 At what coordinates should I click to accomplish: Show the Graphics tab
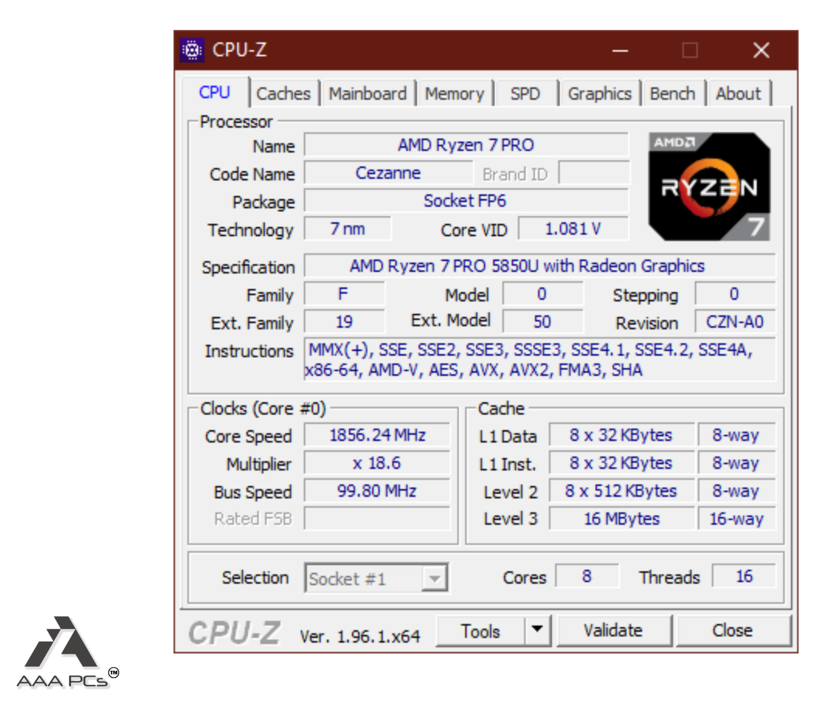600,93
